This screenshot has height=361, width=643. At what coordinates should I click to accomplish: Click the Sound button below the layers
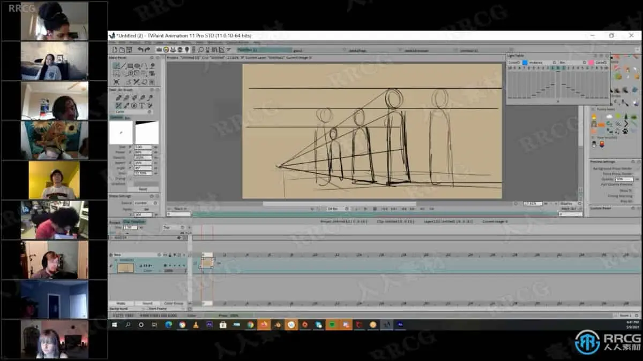(x=147, y=303)
